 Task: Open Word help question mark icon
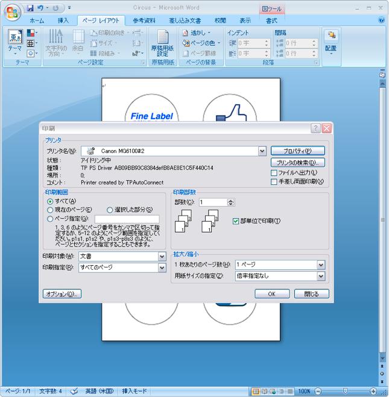381,20
